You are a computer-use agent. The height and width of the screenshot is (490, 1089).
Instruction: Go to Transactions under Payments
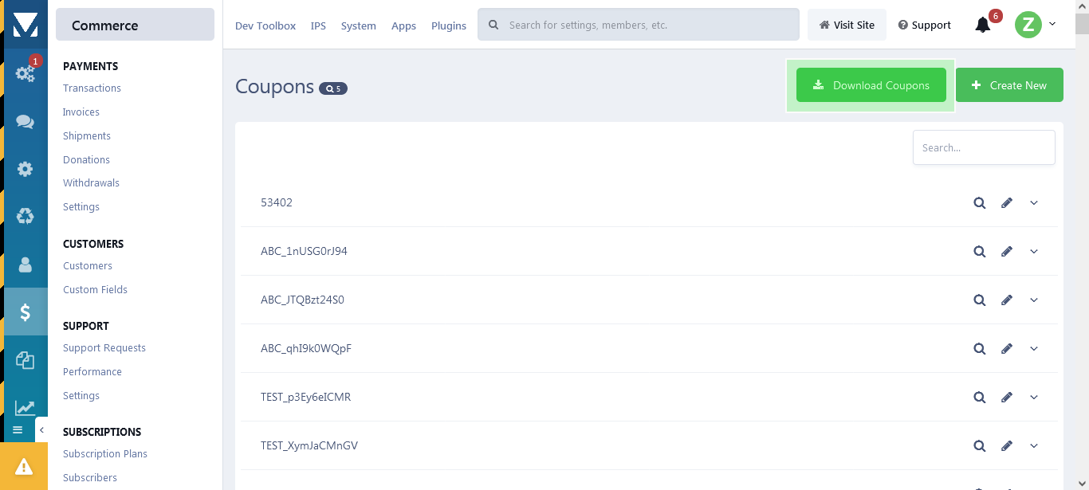click(92, 88)
